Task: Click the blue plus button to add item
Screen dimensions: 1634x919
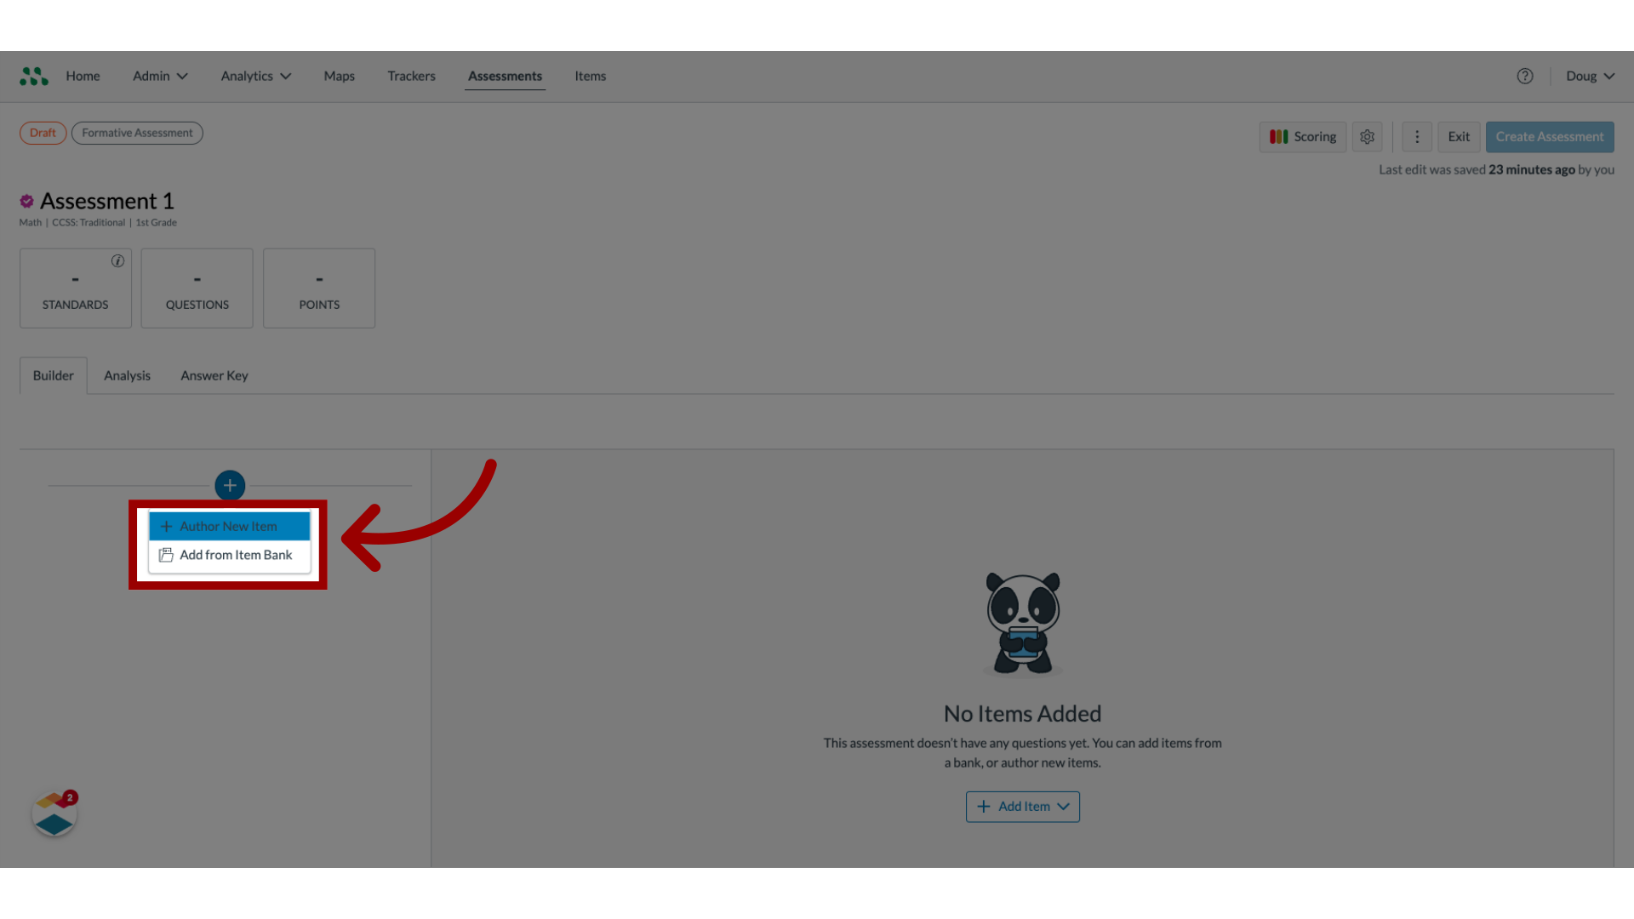Action: [230, 485]
